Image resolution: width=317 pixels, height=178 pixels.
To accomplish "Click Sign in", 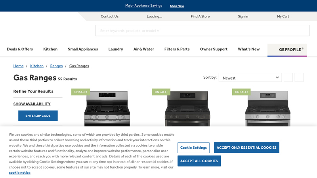I will click(x=243, y=16).
